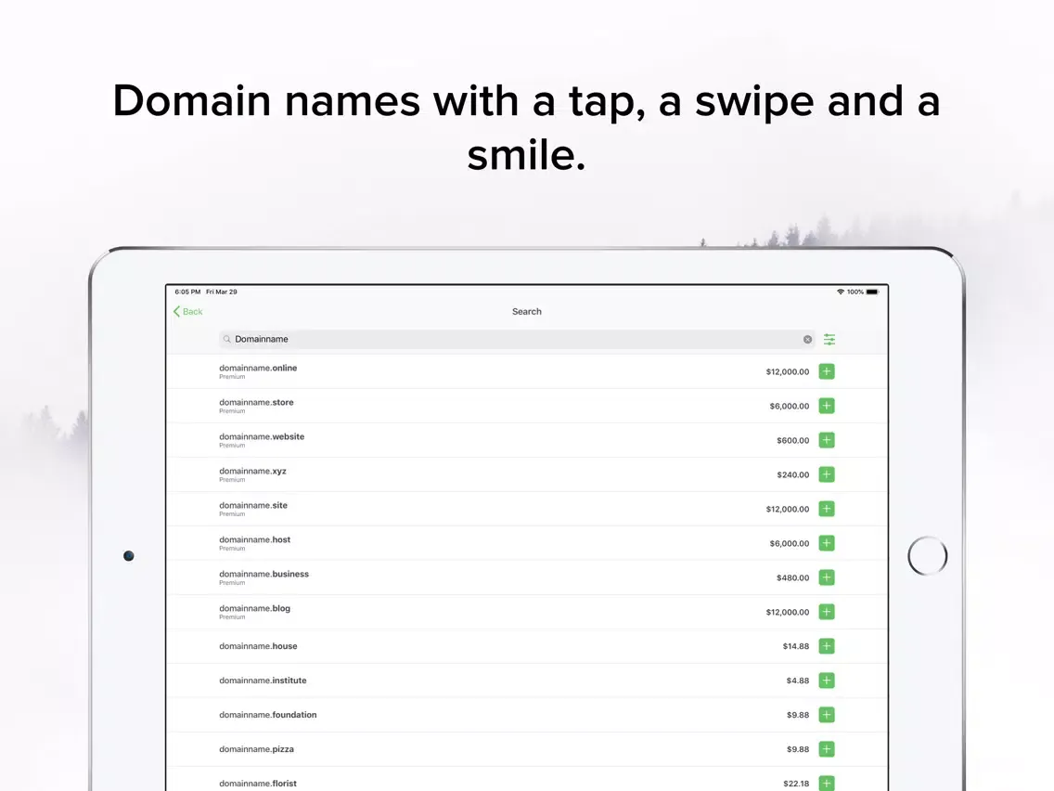The height and width of the screenshot is (791, 1054).
Task: Click the $14.88 price for domainname.house
Action: (796, 646)
